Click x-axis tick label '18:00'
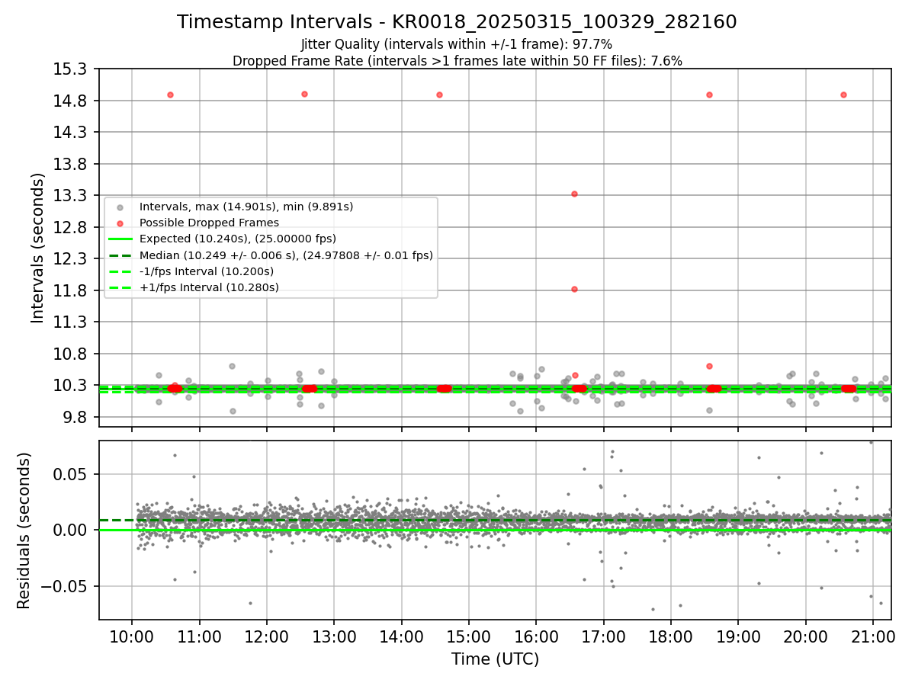Viewport: 915px width, 686px height. [670, 636]
